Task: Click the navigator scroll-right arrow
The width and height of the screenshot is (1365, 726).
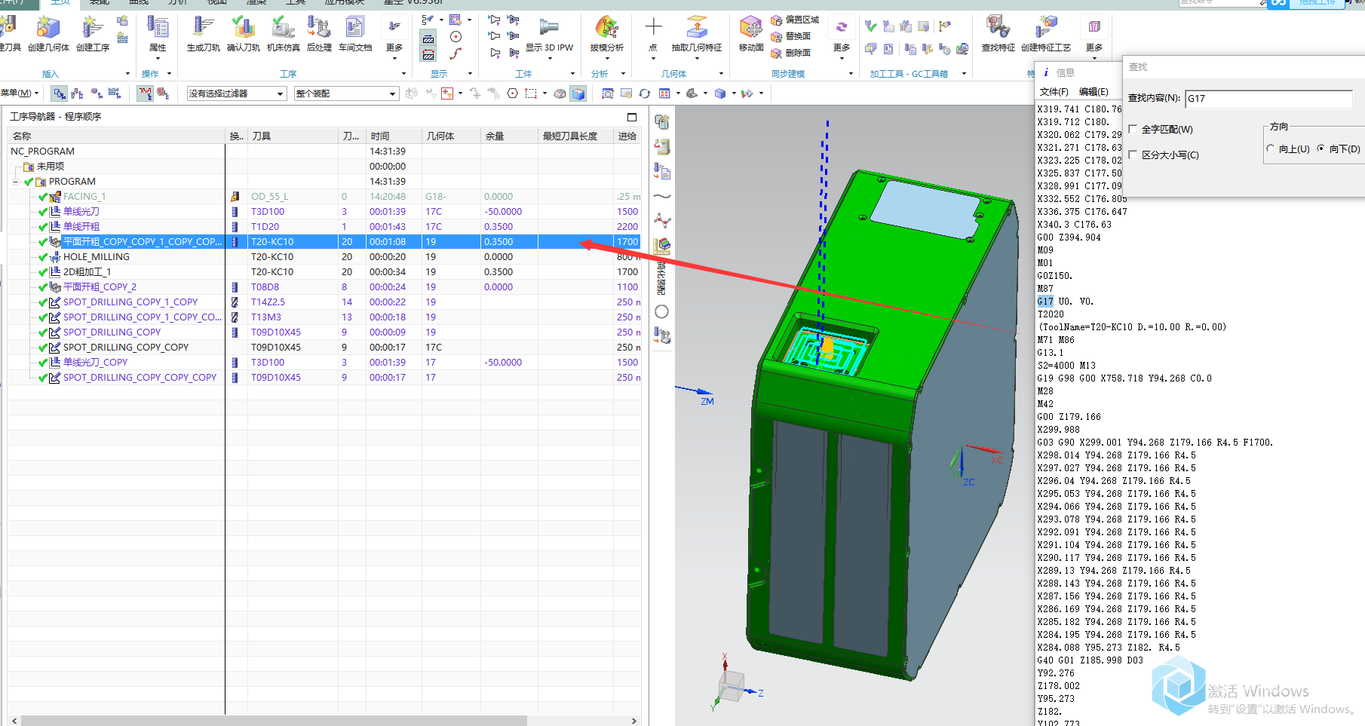Action: click(633, 721)
